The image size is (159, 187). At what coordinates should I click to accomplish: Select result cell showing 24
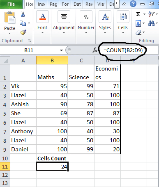(x=52, y=166)
